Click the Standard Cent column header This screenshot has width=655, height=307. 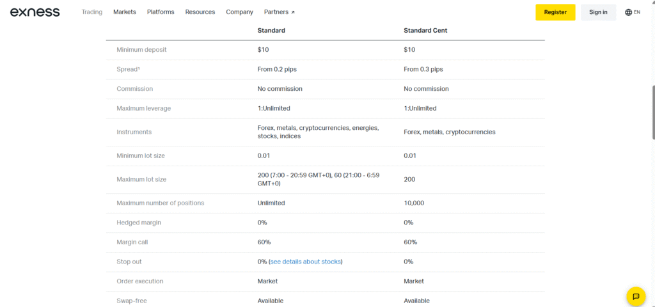425,31
